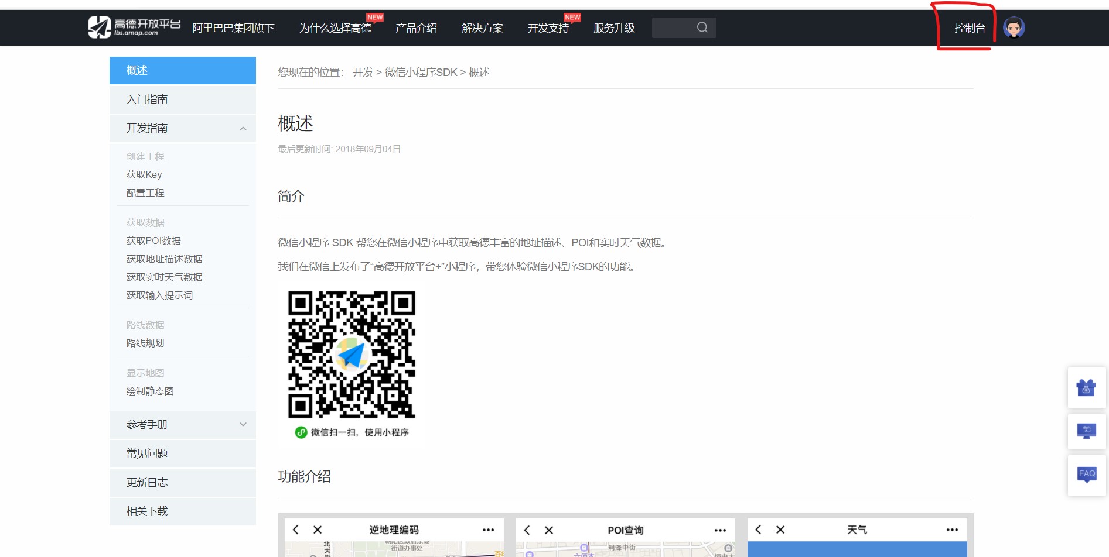This screenshot has width=1109, height=557.
Task: Select 概述 in the sidebar
Action: pyautogui.click(x=183, y=70)
